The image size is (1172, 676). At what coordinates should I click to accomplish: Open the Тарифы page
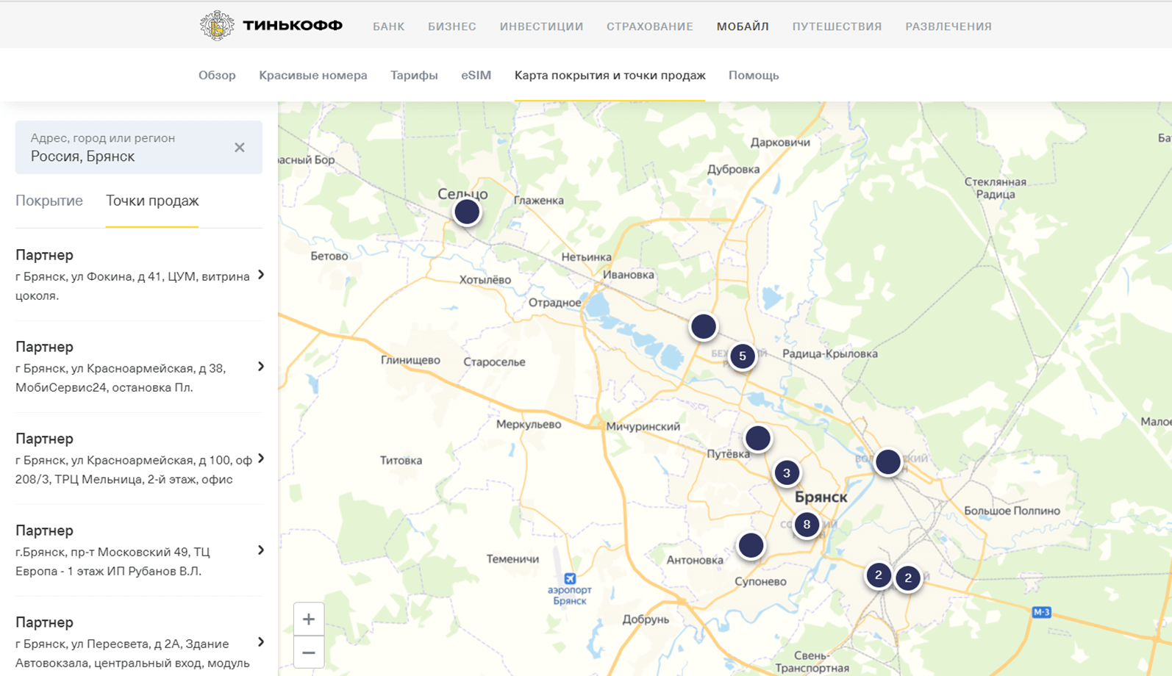[x=414, y=75]
